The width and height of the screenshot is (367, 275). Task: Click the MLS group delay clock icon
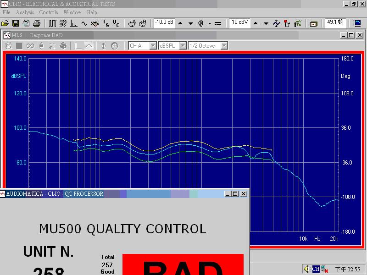click(114, 46)
